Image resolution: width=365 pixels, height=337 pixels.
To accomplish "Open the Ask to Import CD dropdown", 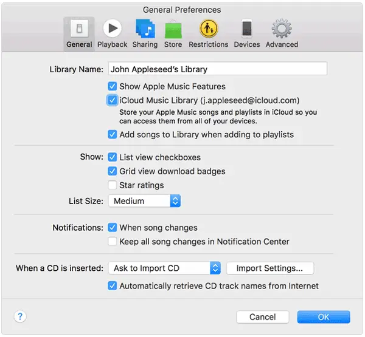I will point(164,268).
